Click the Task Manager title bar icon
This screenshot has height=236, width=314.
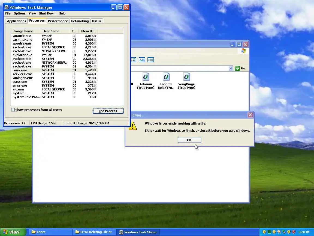7,7
